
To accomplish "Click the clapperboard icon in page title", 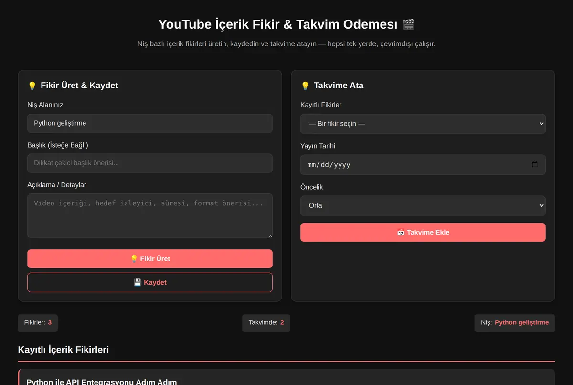I will (x=408, y=24).
